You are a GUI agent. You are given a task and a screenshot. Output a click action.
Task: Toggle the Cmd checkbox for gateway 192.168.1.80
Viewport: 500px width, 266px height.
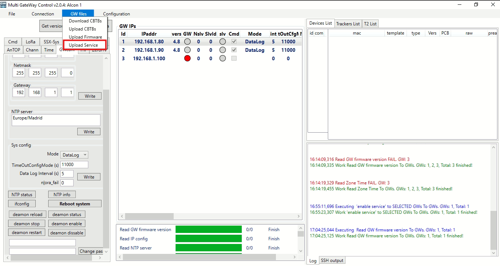tap(234, 42)
